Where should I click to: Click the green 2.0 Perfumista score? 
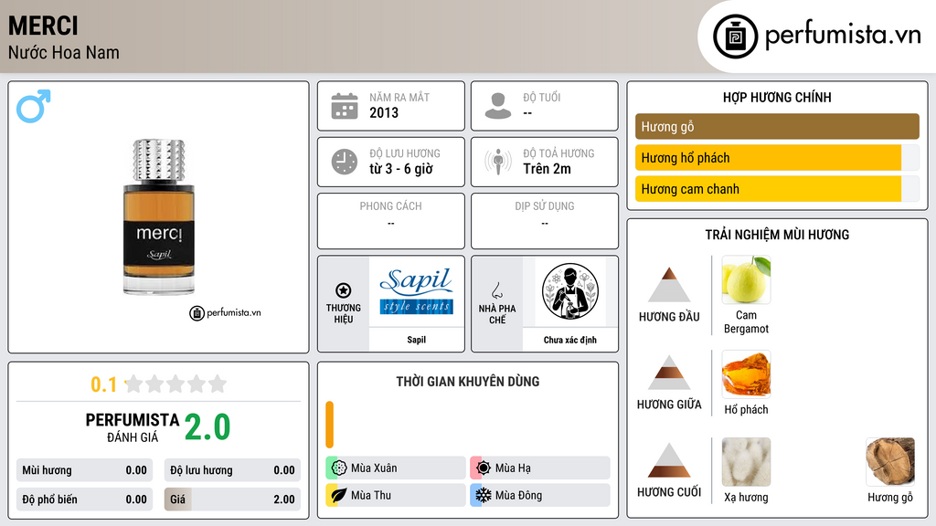[x=207, y=427]
